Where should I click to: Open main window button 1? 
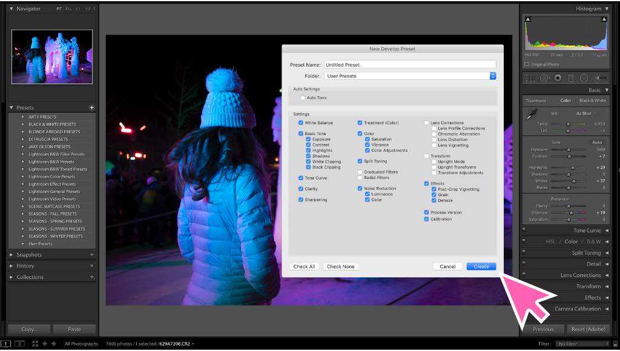tap(6, 344)
